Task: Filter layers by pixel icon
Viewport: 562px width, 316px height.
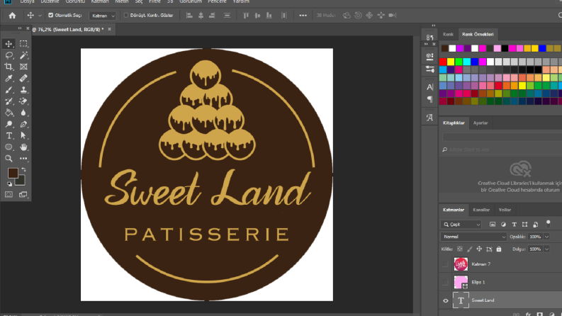Action: click(x=493, y=225)
